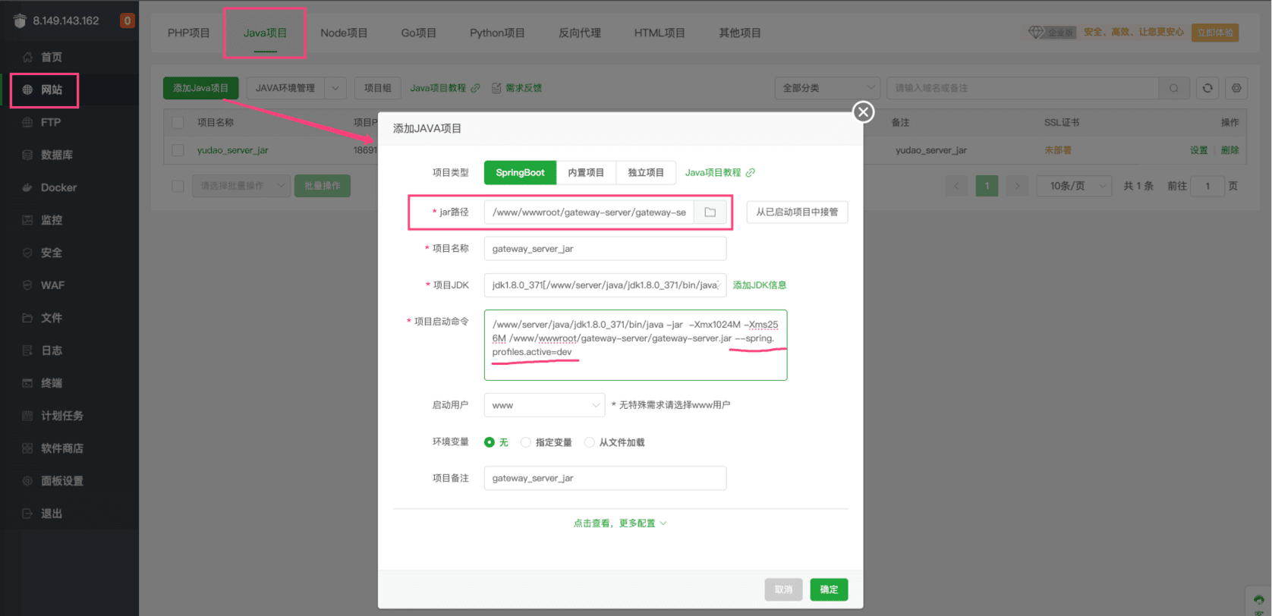Switch to Node项目 tab
The width and height of the screenshot is (1272, 616).
(344, 33)
